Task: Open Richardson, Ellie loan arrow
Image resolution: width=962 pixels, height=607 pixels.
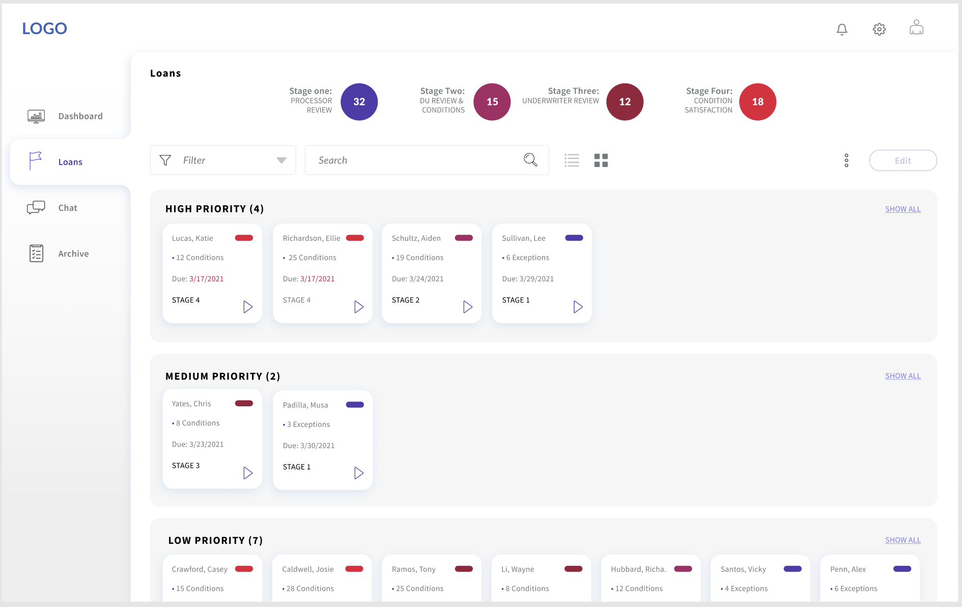Action: point(359,307)
